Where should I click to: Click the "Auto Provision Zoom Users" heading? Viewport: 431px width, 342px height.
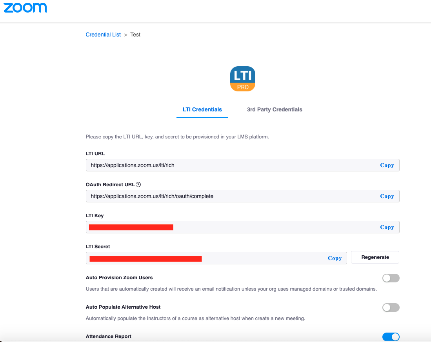coord(119,278)
